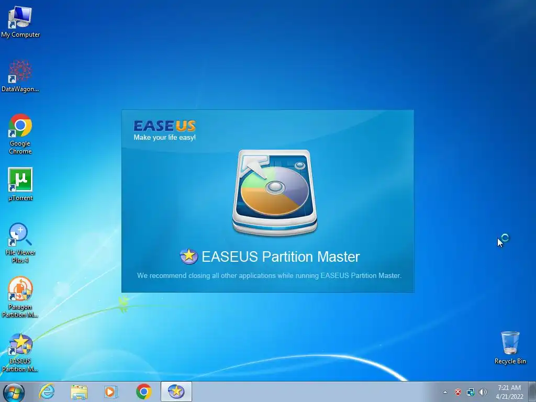
Task: Open the My Computer desktop shortcut
Action: (x=20, y=21)
